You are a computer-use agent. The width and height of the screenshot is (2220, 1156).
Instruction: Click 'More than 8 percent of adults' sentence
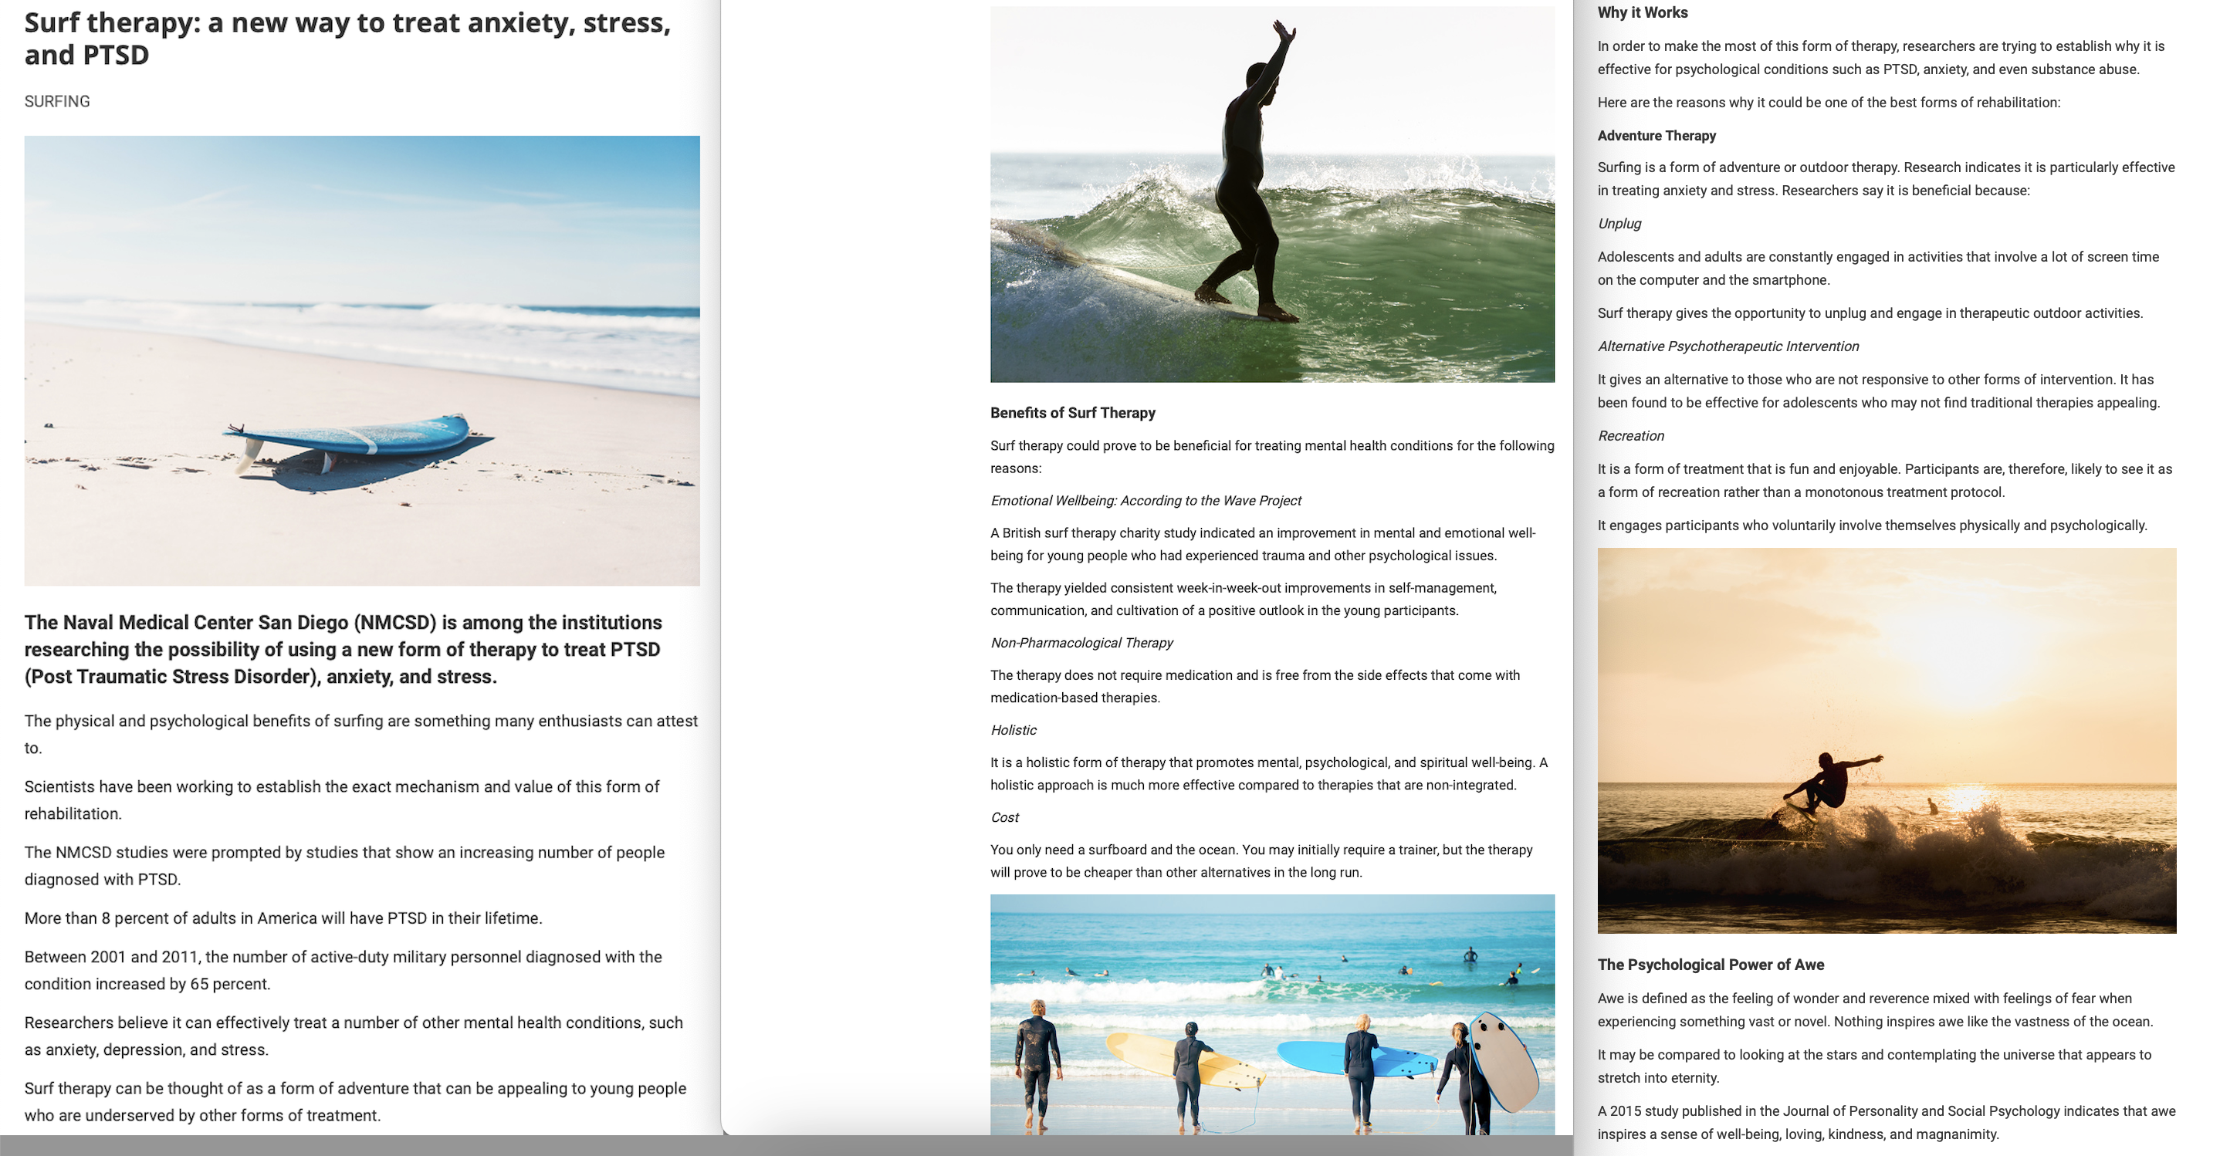tap(283, 918)
